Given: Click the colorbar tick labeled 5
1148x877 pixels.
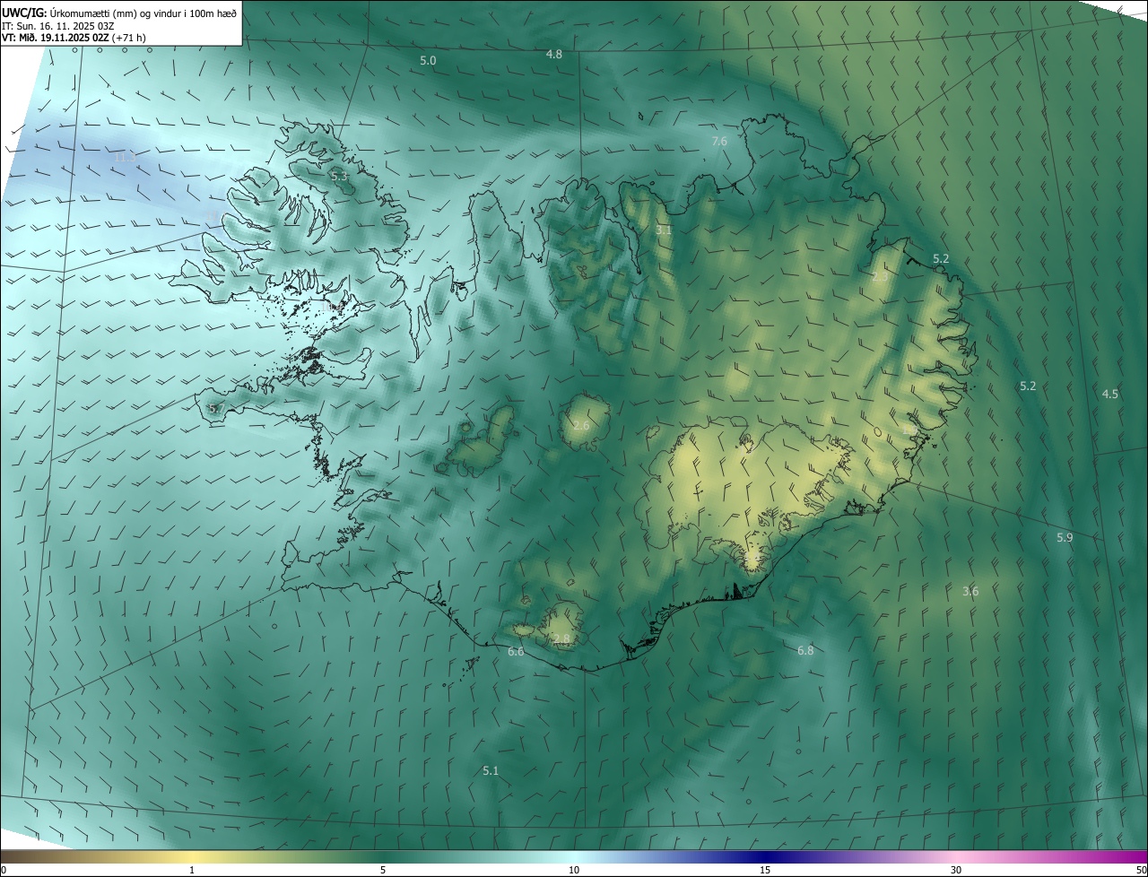Looking at the screenshot, I should [x=383, y=870].
